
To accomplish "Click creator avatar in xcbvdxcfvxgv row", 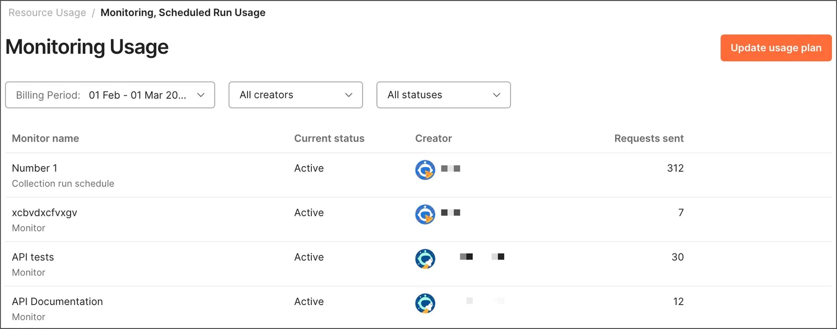I will 425,214.
